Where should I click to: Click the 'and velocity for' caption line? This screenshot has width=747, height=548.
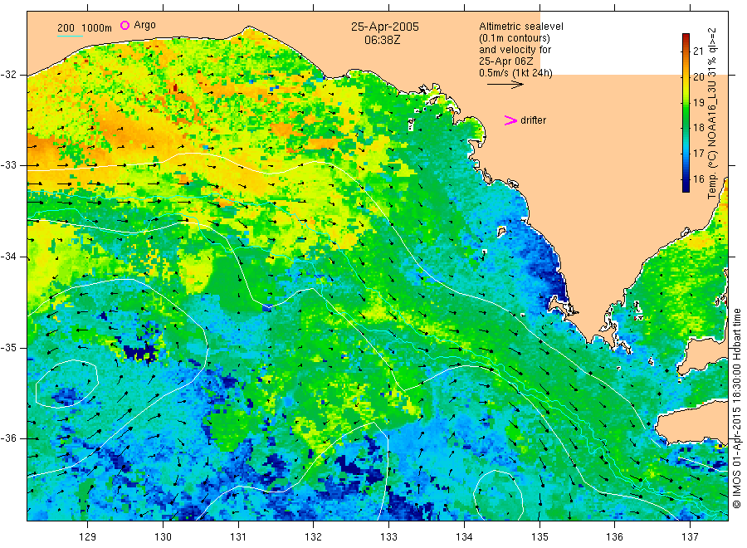coord(515,50)
